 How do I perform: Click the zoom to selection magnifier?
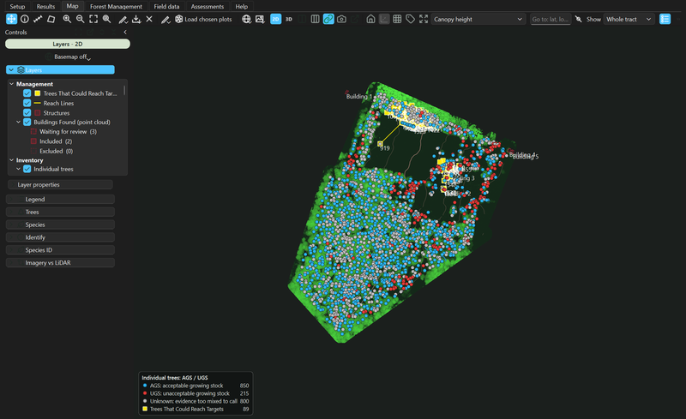106,19
